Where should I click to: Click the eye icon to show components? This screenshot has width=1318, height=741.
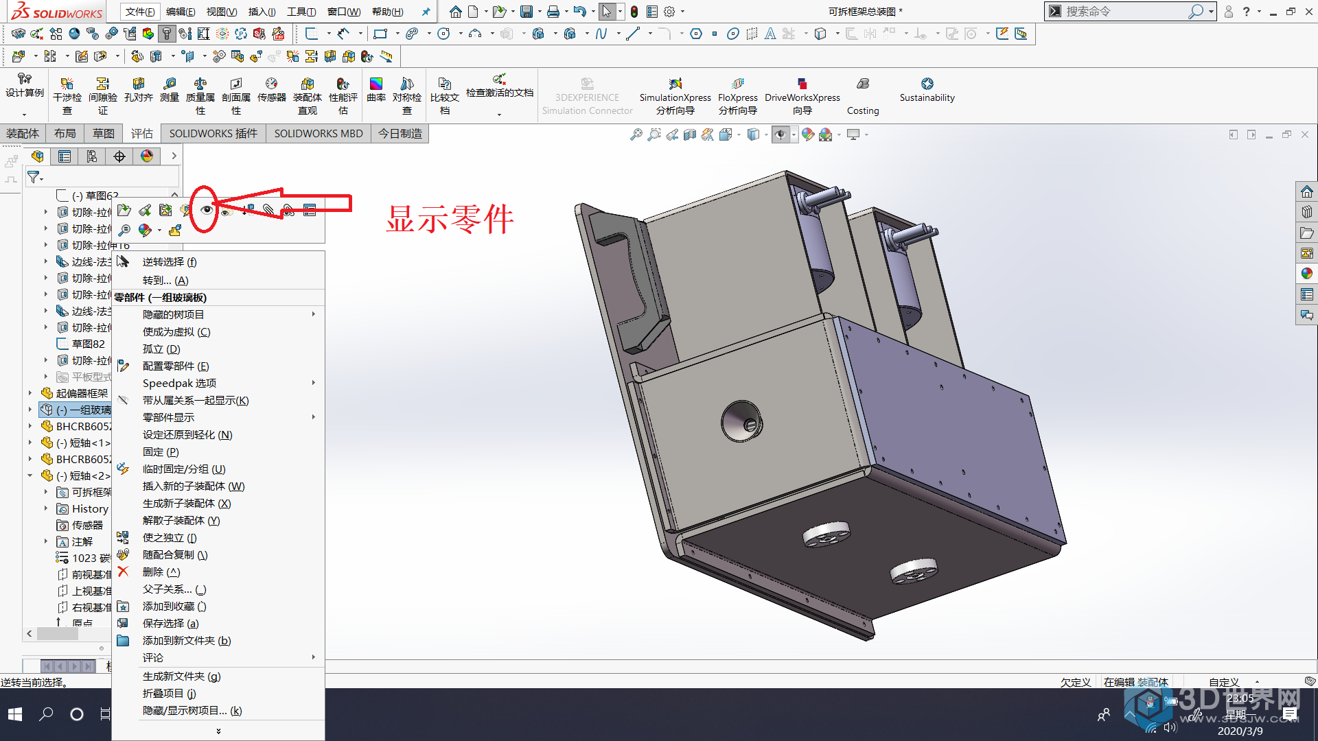tap(206, 210)
